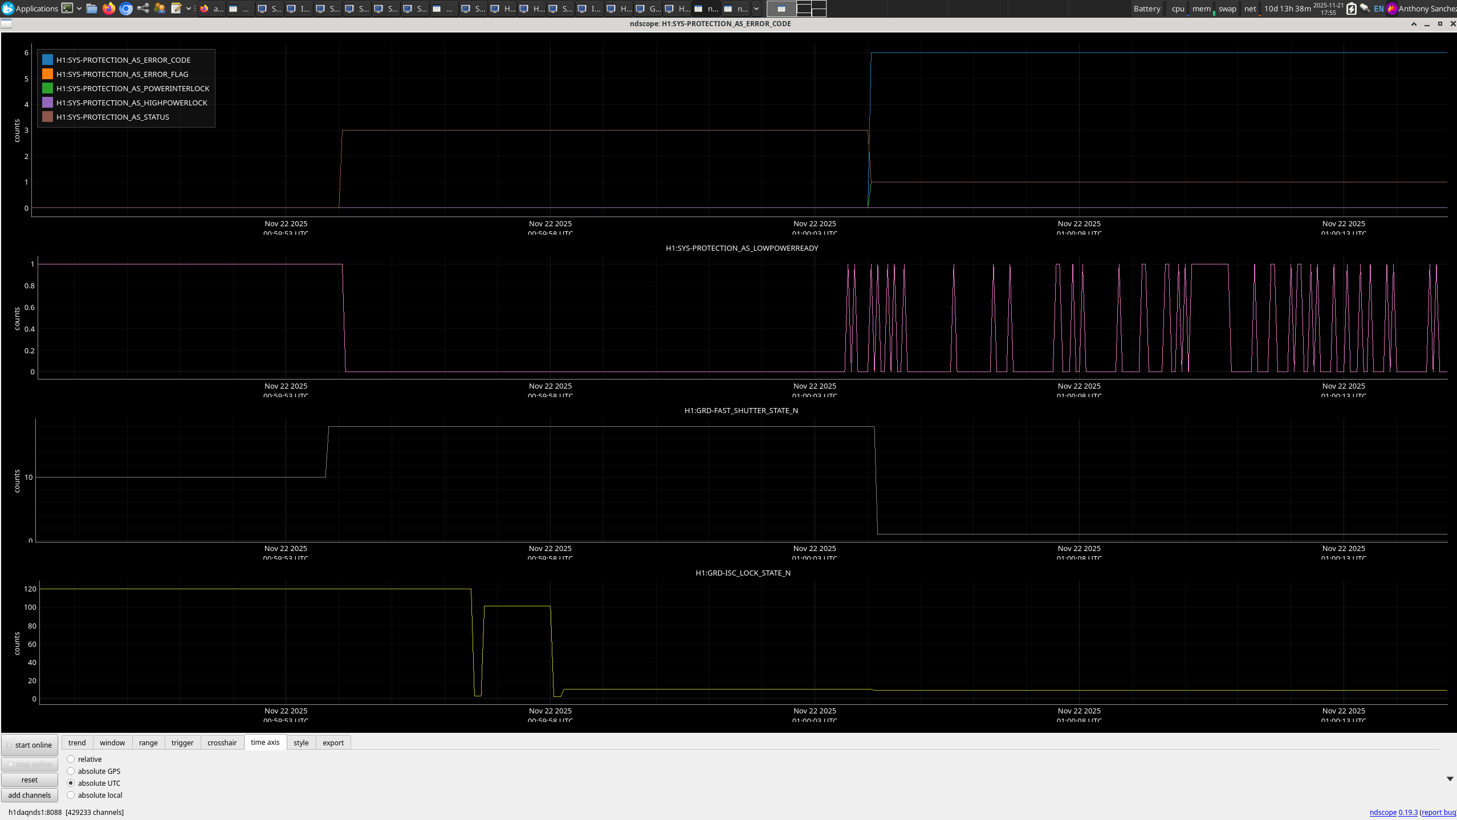This screenshot has width=1457, height=820.
Task: Click the AS_ERROR_FLAG orange legend swatch
Action: point(47,74)
